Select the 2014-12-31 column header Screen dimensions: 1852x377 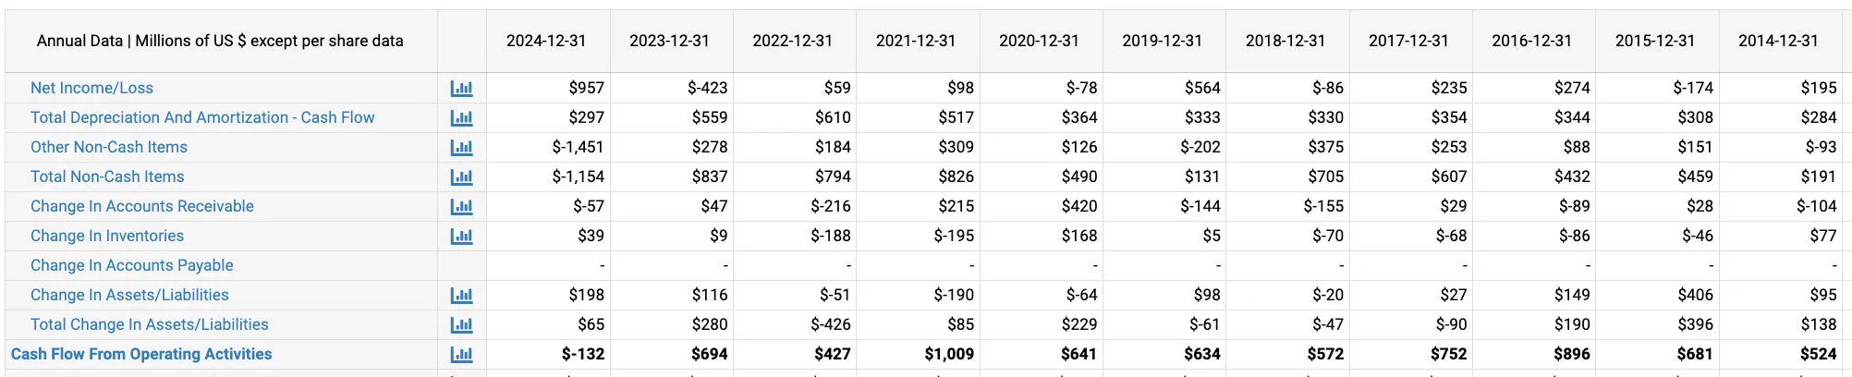click(1778, 41)
